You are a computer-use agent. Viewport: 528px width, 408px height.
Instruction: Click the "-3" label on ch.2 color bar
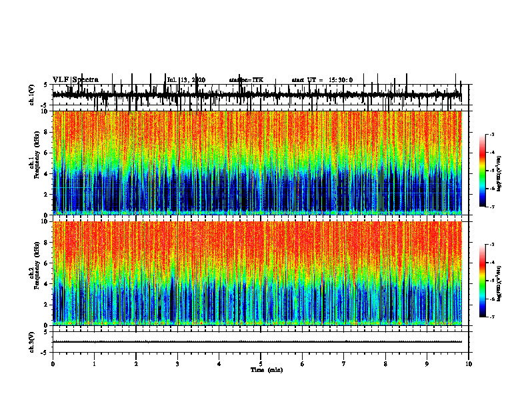tap(492, 245)
